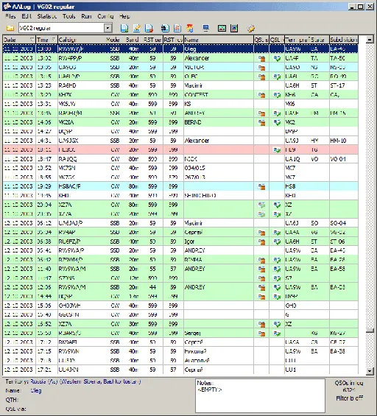Viewport: 377px width, 416px height.
Task: Open the Config menu
Action: [105, 16]
